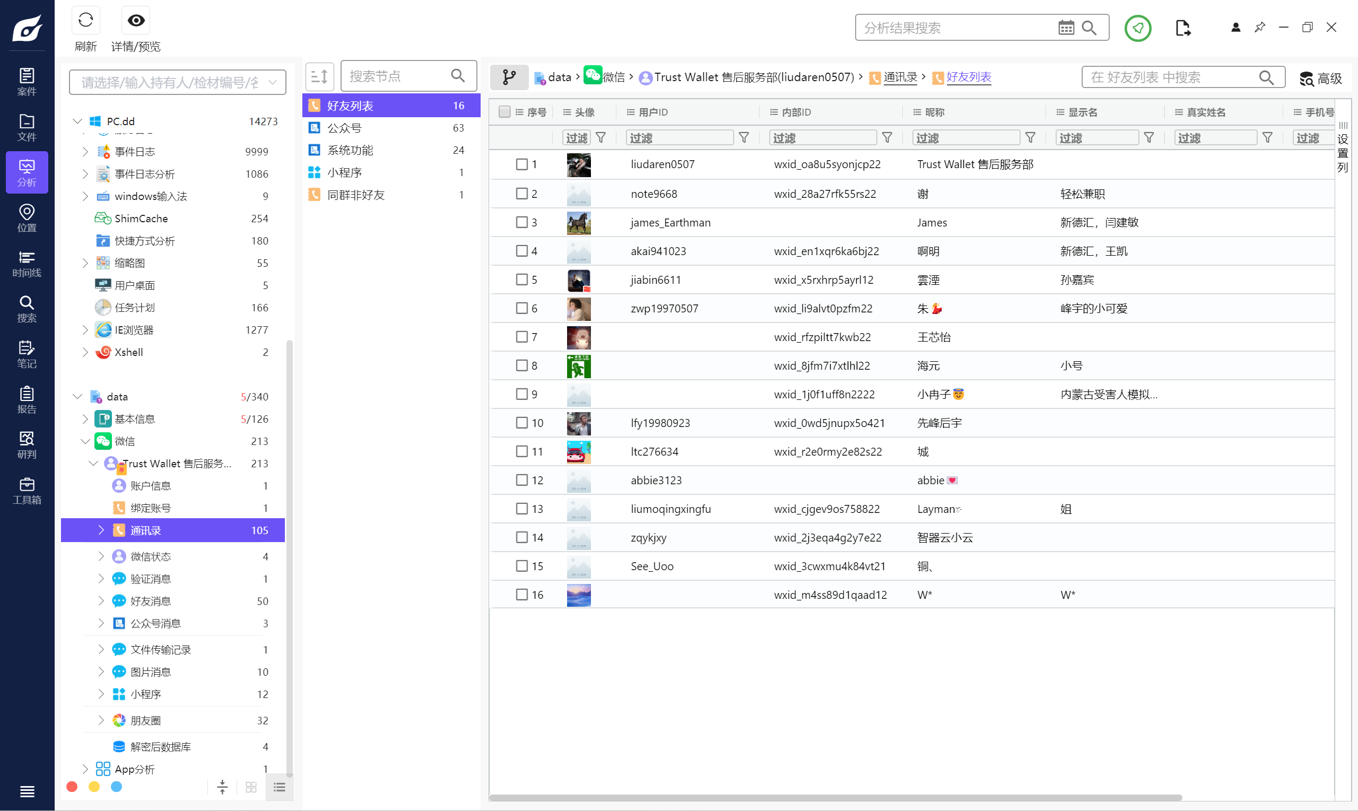Click the red color dot at bottom left

pos(72,787)
